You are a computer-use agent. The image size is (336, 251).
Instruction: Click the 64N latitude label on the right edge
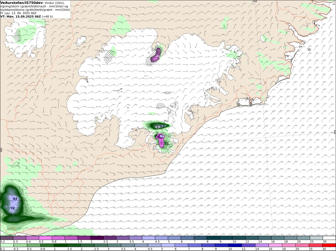pos(335,132)
